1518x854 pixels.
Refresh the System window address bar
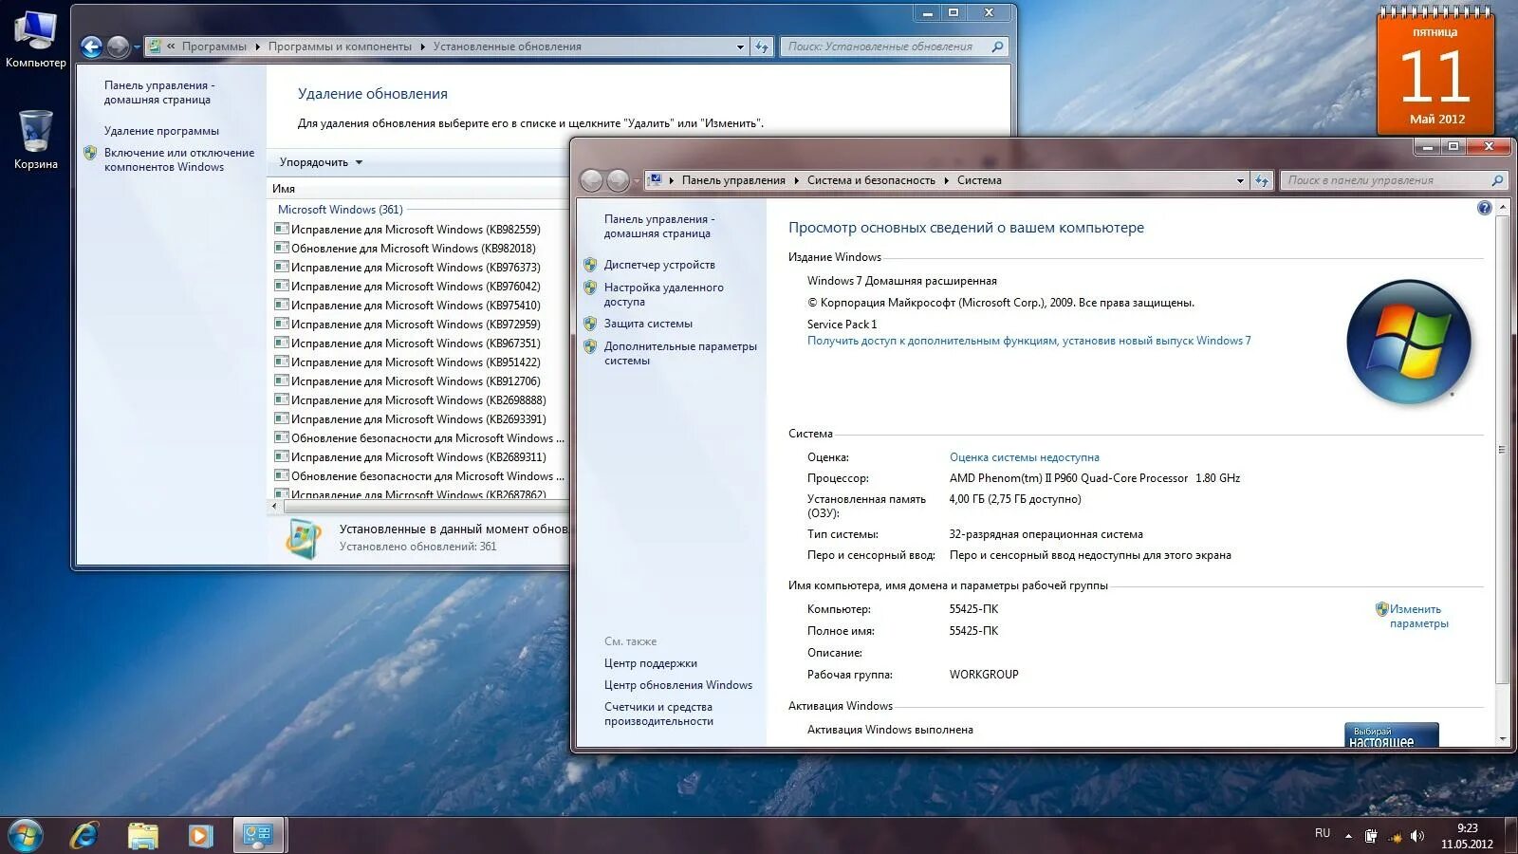coord(1261,180)
